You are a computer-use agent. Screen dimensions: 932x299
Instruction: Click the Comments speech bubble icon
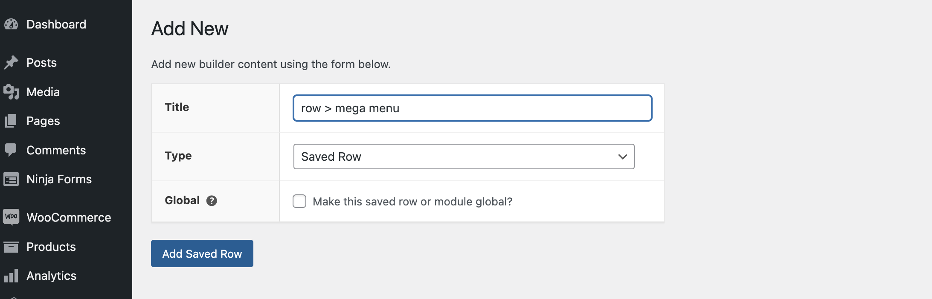coord(11,150)
